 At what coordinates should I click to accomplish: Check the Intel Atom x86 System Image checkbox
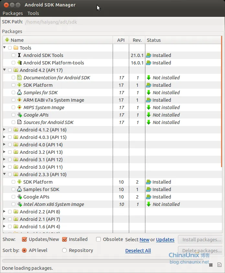(13, 204)
